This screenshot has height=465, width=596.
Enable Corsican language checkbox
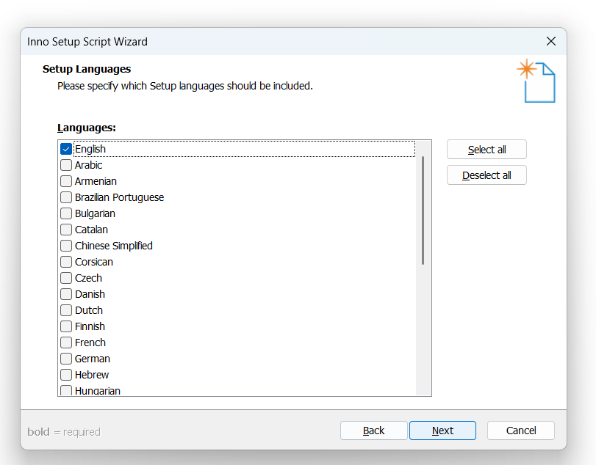pos(66,262)
